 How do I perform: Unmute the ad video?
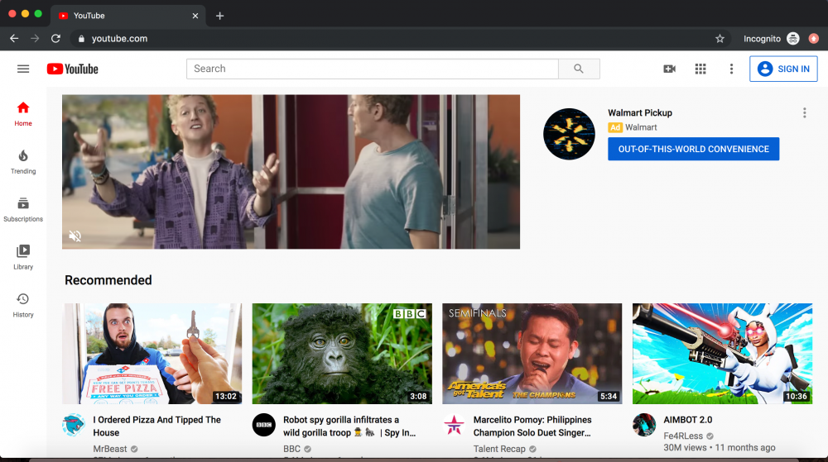75,236
